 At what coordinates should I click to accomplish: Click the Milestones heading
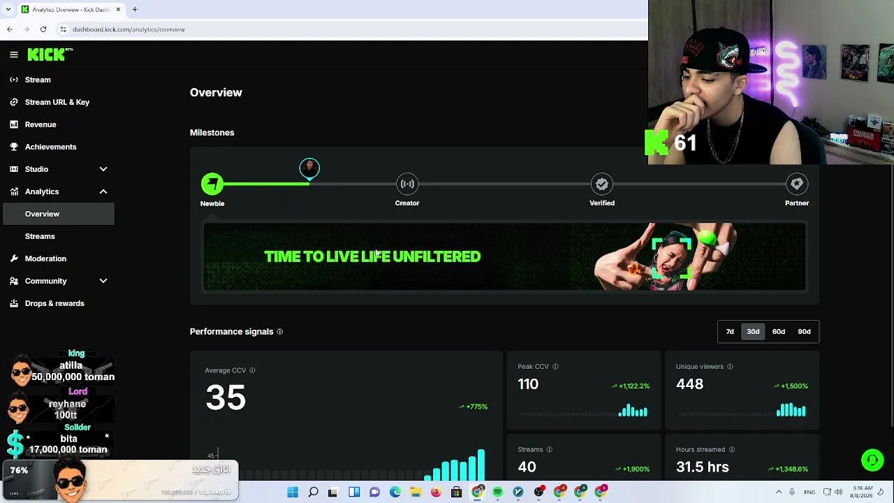click(x=212, y=133)
